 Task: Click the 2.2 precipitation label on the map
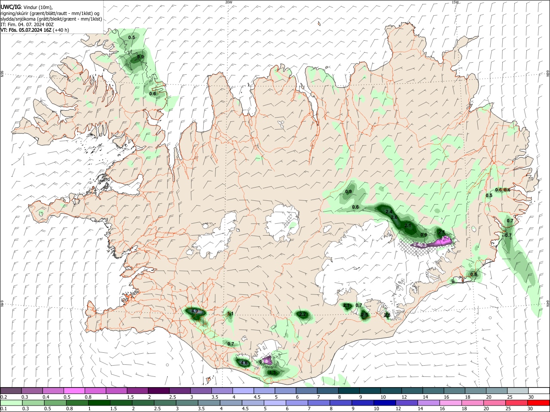tap(302, 315)
